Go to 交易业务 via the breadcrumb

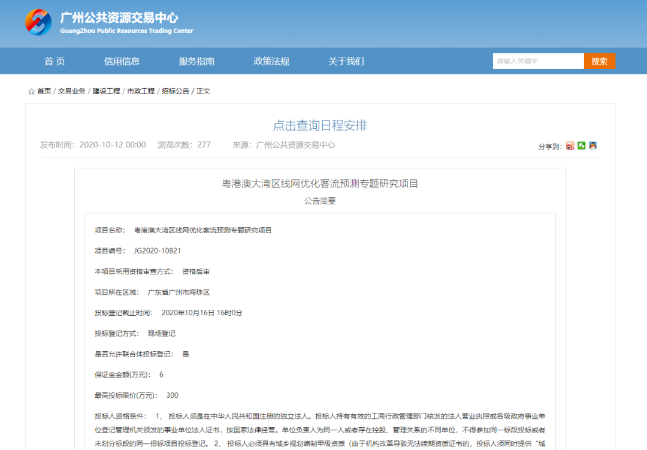coord(73,91)
